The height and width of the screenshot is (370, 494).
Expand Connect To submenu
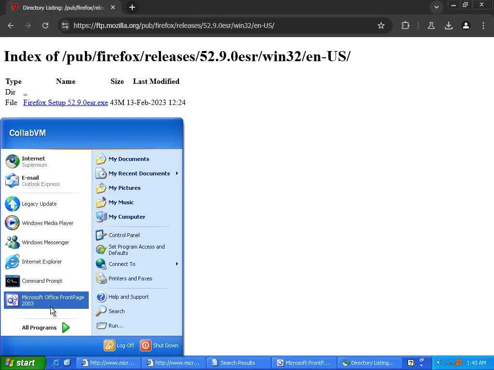[137, 264]
